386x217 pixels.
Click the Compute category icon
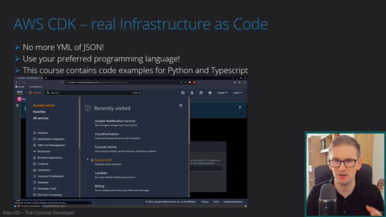tap(34, 163)
